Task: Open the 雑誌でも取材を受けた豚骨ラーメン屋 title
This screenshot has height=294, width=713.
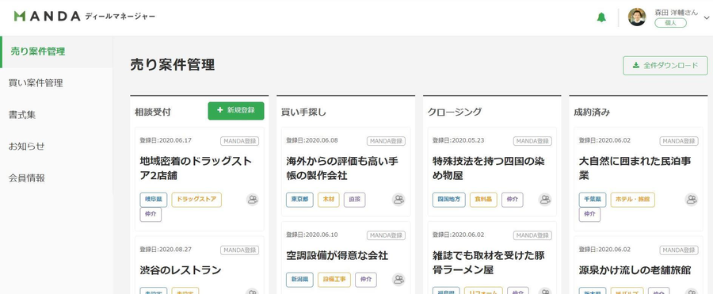Action: click(x=488, y=262)
